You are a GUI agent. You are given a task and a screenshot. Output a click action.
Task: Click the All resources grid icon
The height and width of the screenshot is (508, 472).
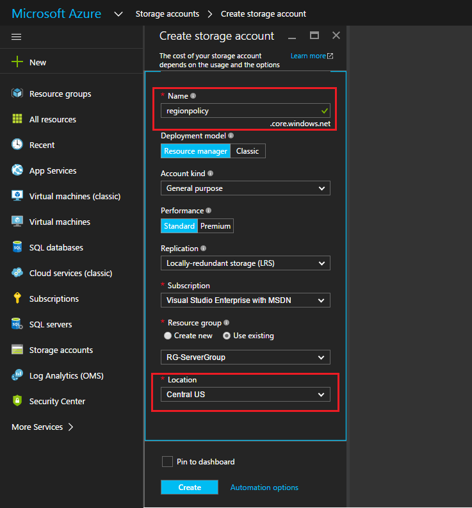coord(17,119)
